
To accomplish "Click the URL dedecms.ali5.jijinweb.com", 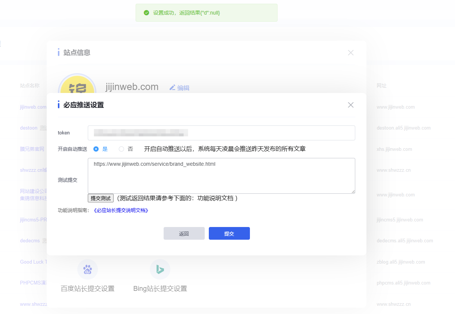I will click(405, 241).
